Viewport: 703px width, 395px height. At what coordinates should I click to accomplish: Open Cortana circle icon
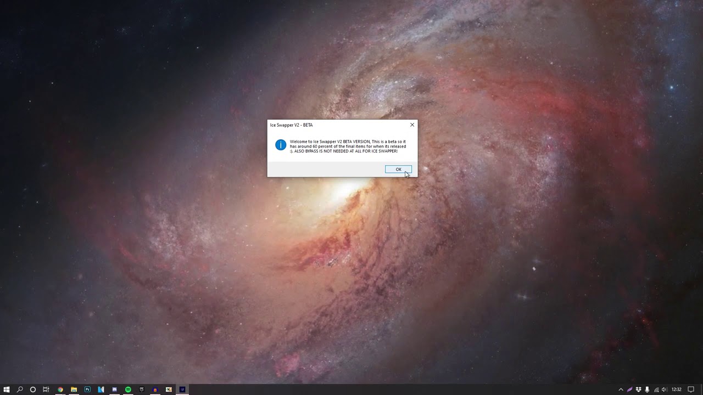click(33, 390)
